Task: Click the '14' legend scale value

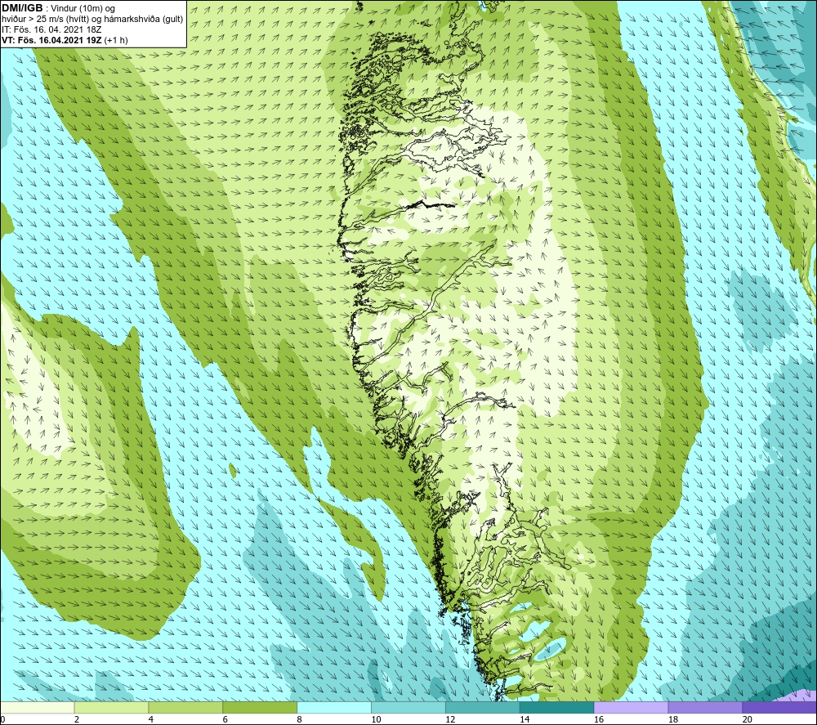Action: coord(525,719)
